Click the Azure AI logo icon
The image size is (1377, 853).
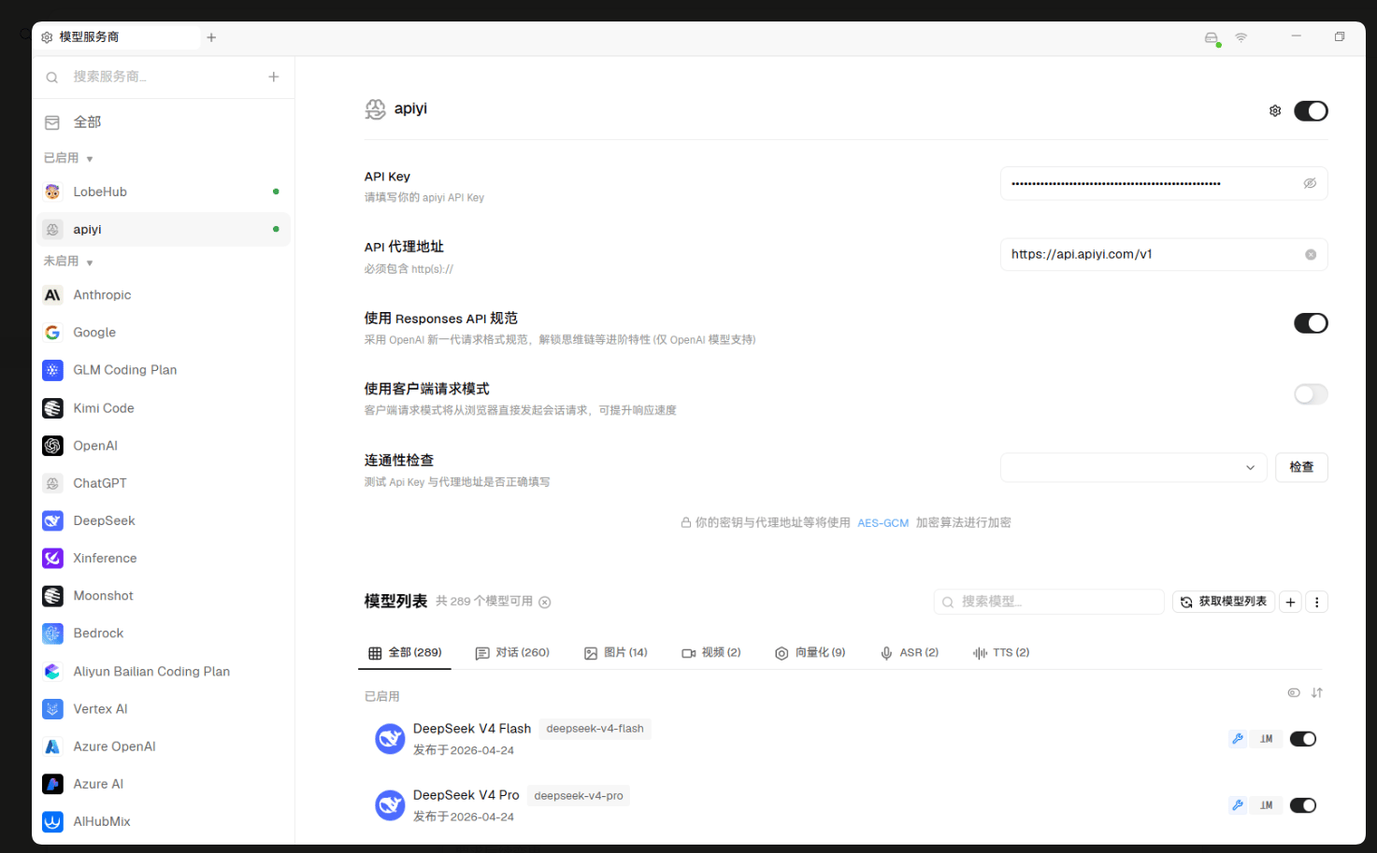pos(52,784)
